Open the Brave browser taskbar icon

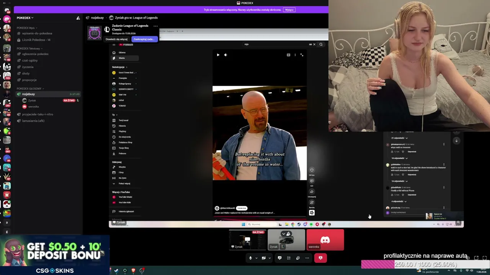(133, 271)
